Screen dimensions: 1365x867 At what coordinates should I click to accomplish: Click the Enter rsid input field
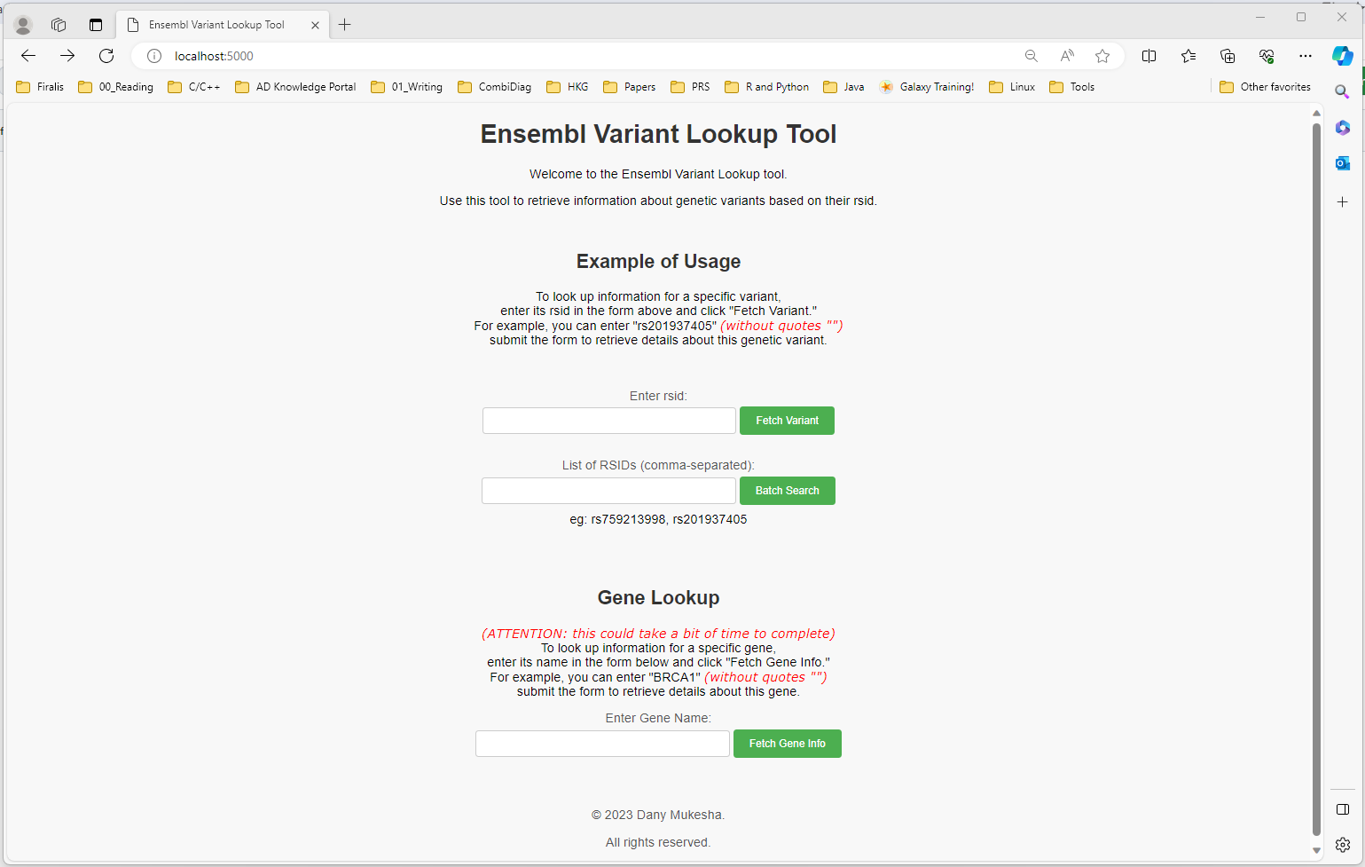click(x=608, y=420)
